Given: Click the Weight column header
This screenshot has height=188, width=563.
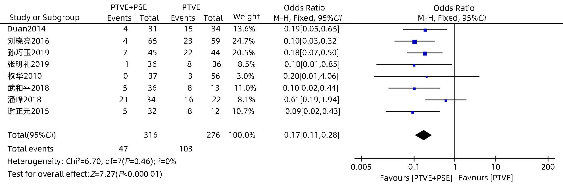Looking at the screenshot, I should pos(246,17).
